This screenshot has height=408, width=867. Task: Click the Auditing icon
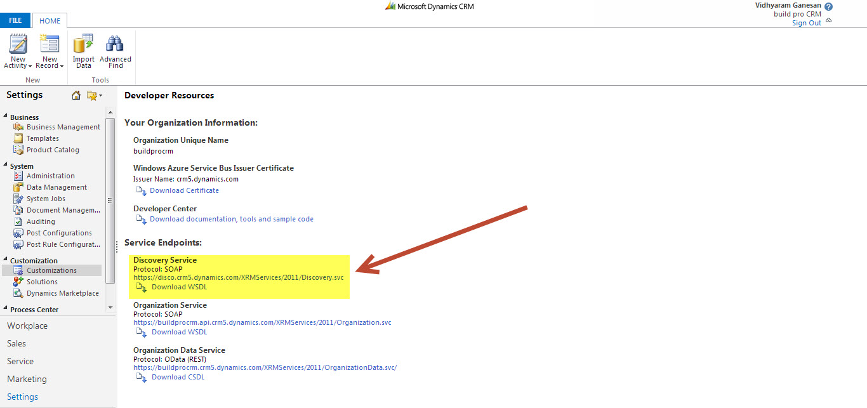(18, 221)
